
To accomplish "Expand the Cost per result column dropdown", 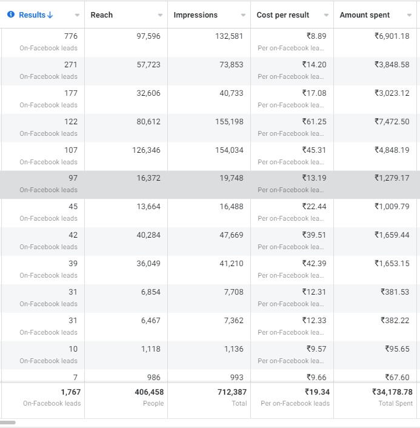I will pos(326,15).
